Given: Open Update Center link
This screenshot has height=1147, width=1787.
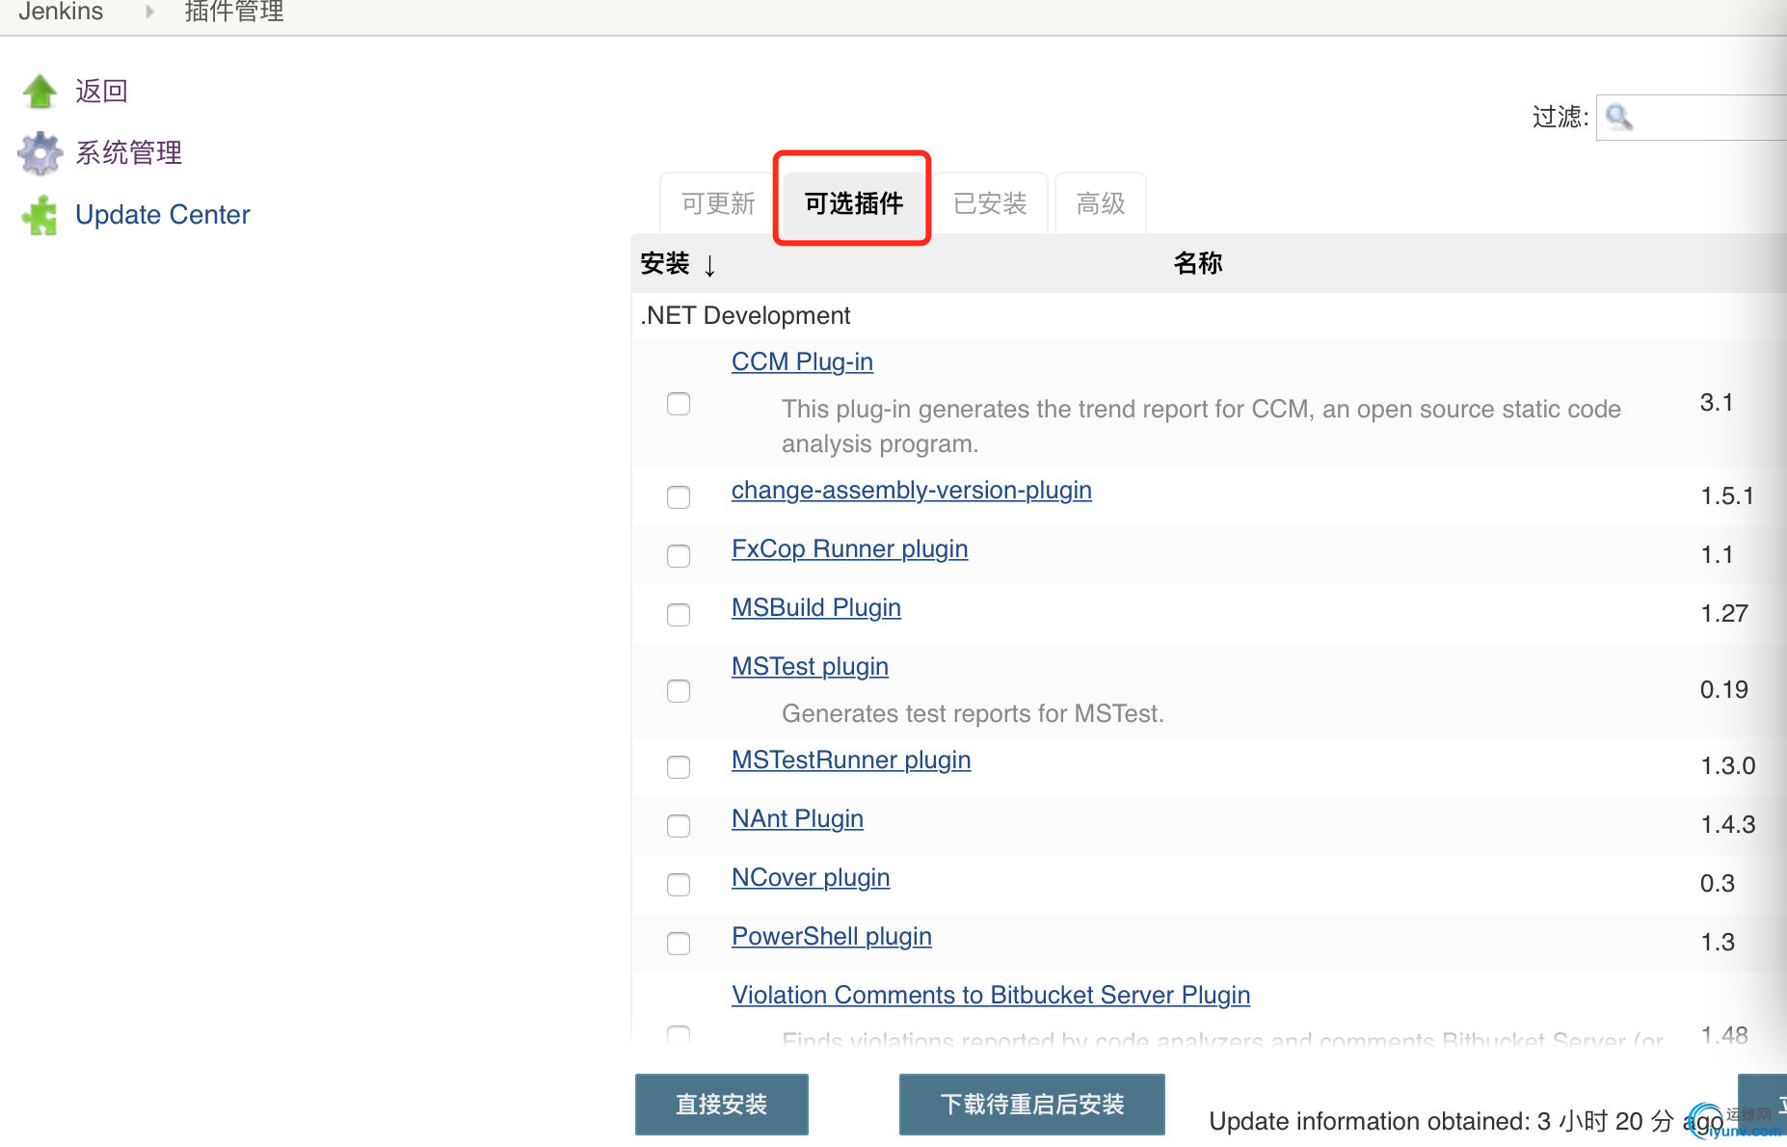Looking at the screenshot, I should [163, 214].
